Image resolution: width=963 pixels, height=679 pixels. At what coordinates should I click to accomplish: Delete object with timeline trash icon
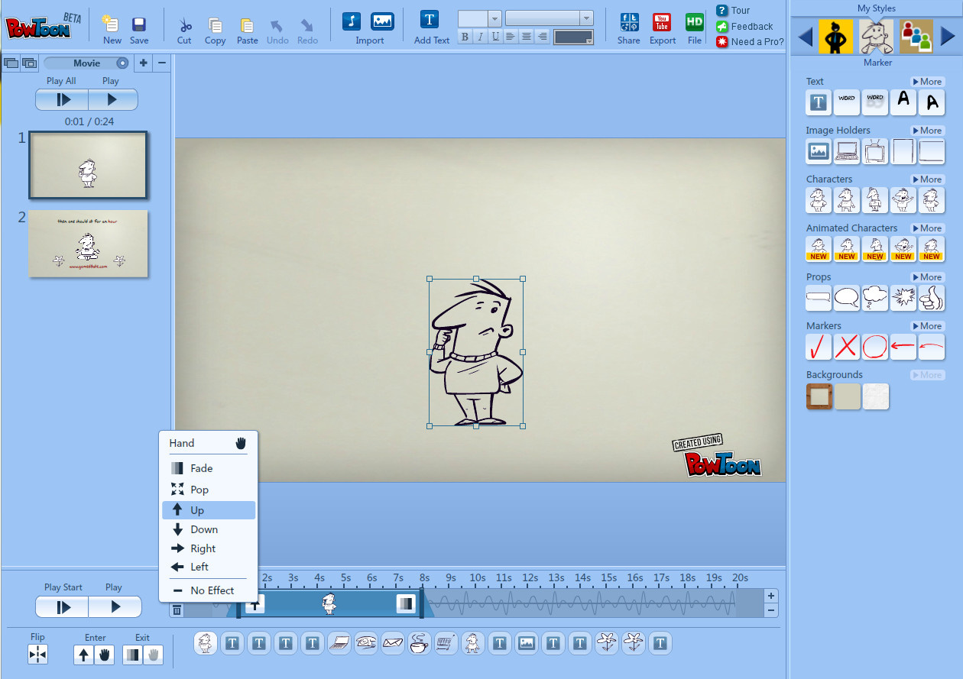177,609
